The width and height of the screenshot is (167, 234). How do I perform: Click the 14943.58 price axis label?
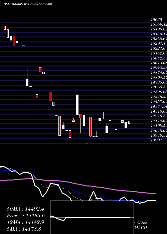click(159, 68)
